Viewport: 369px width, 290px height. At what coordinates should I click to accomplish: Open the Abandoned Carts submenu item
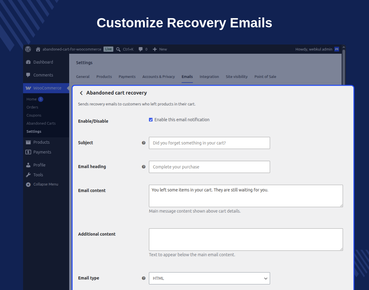coord(41,123)
